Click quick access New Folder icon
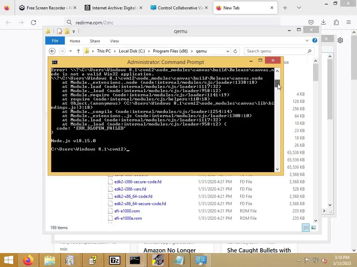 pos(67,31)
